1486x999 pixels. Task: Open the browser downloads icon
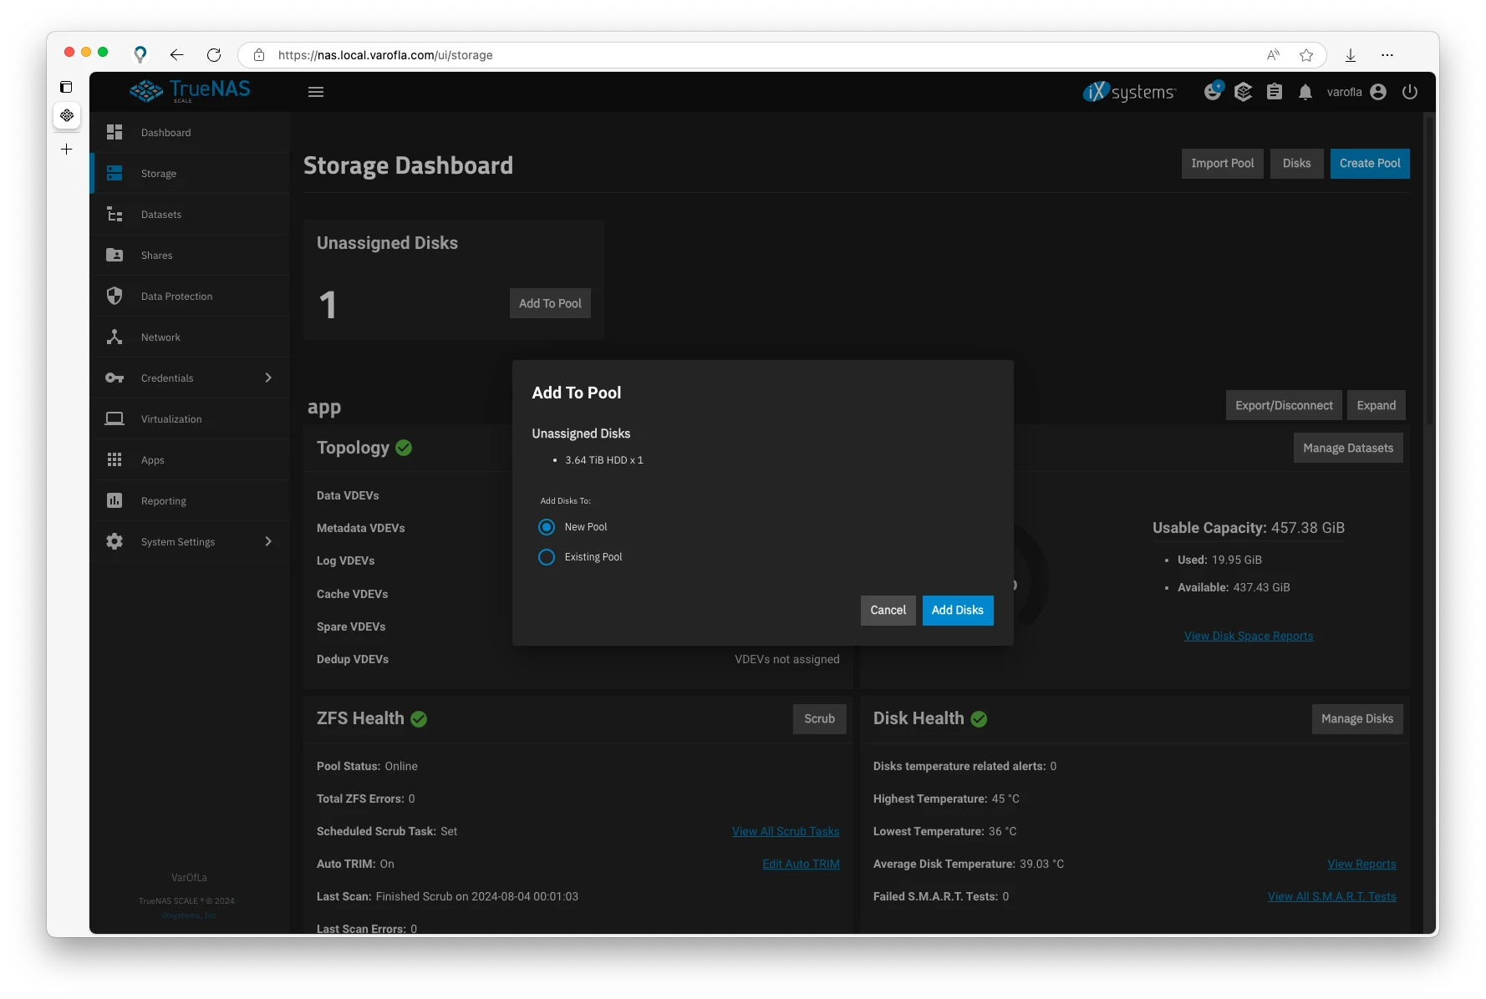1350,55
